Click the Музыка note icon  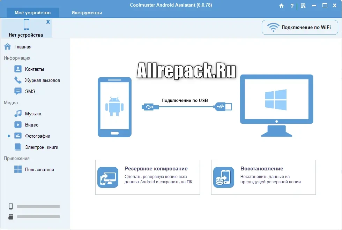(18, 114)
